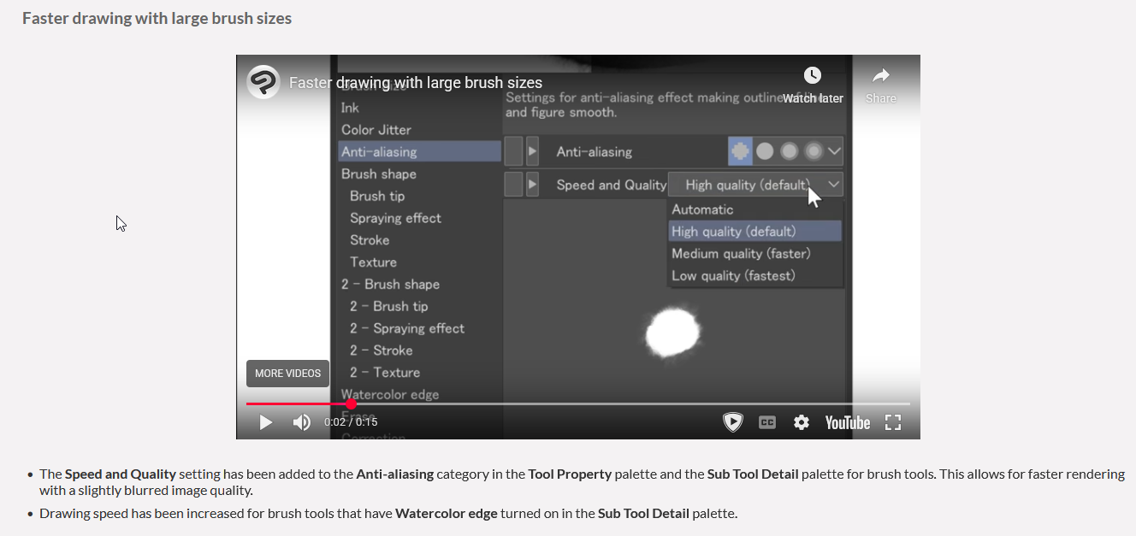
Task: Select 2 - Brush tip subcategory
Action: tap(389, 306)
